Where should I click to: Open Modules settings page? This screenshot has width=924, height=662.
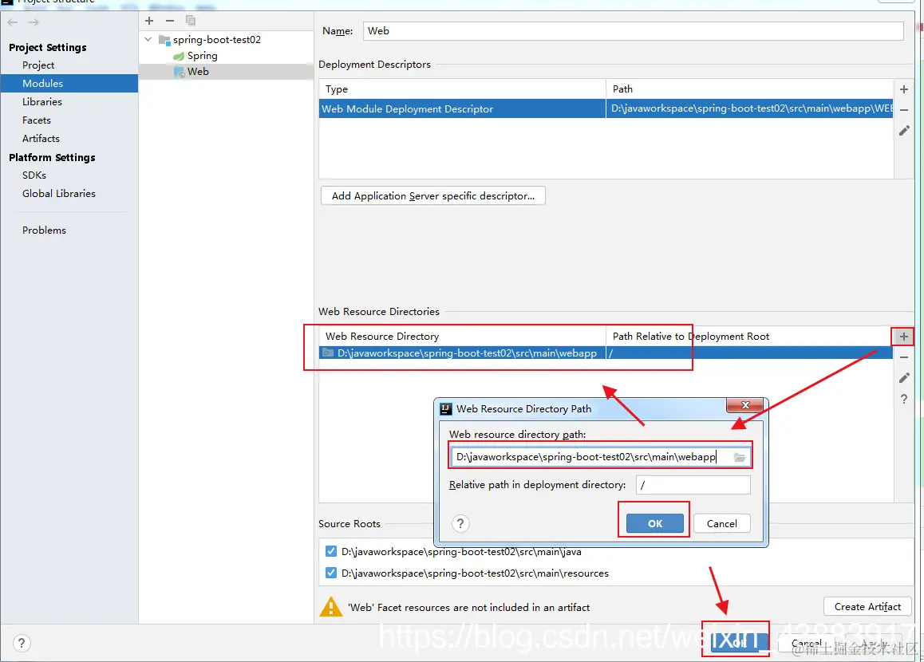[x=42, y=84]
